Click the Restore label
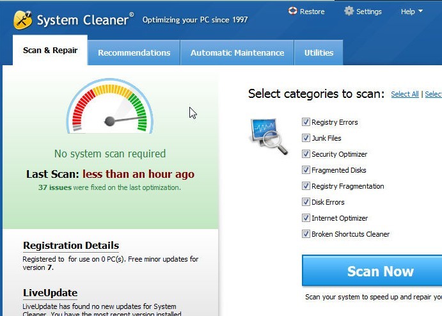Viewport: 442px width, 316px height. point(312,12)
